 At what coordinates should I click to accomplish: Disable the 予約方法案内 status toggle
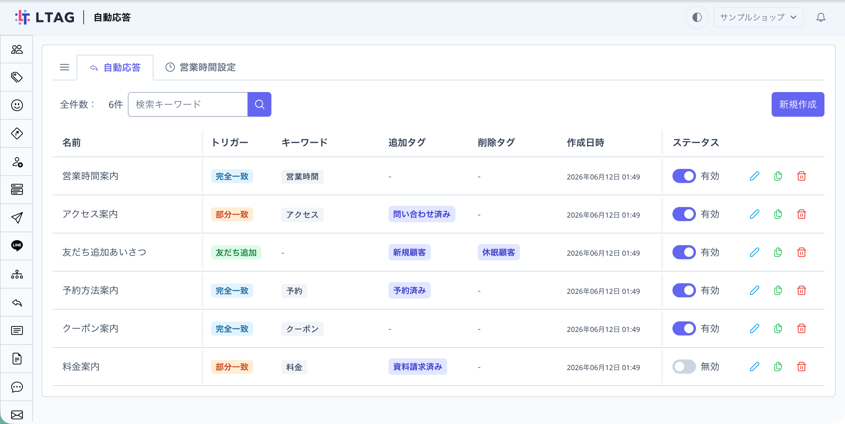pos(684,290)
